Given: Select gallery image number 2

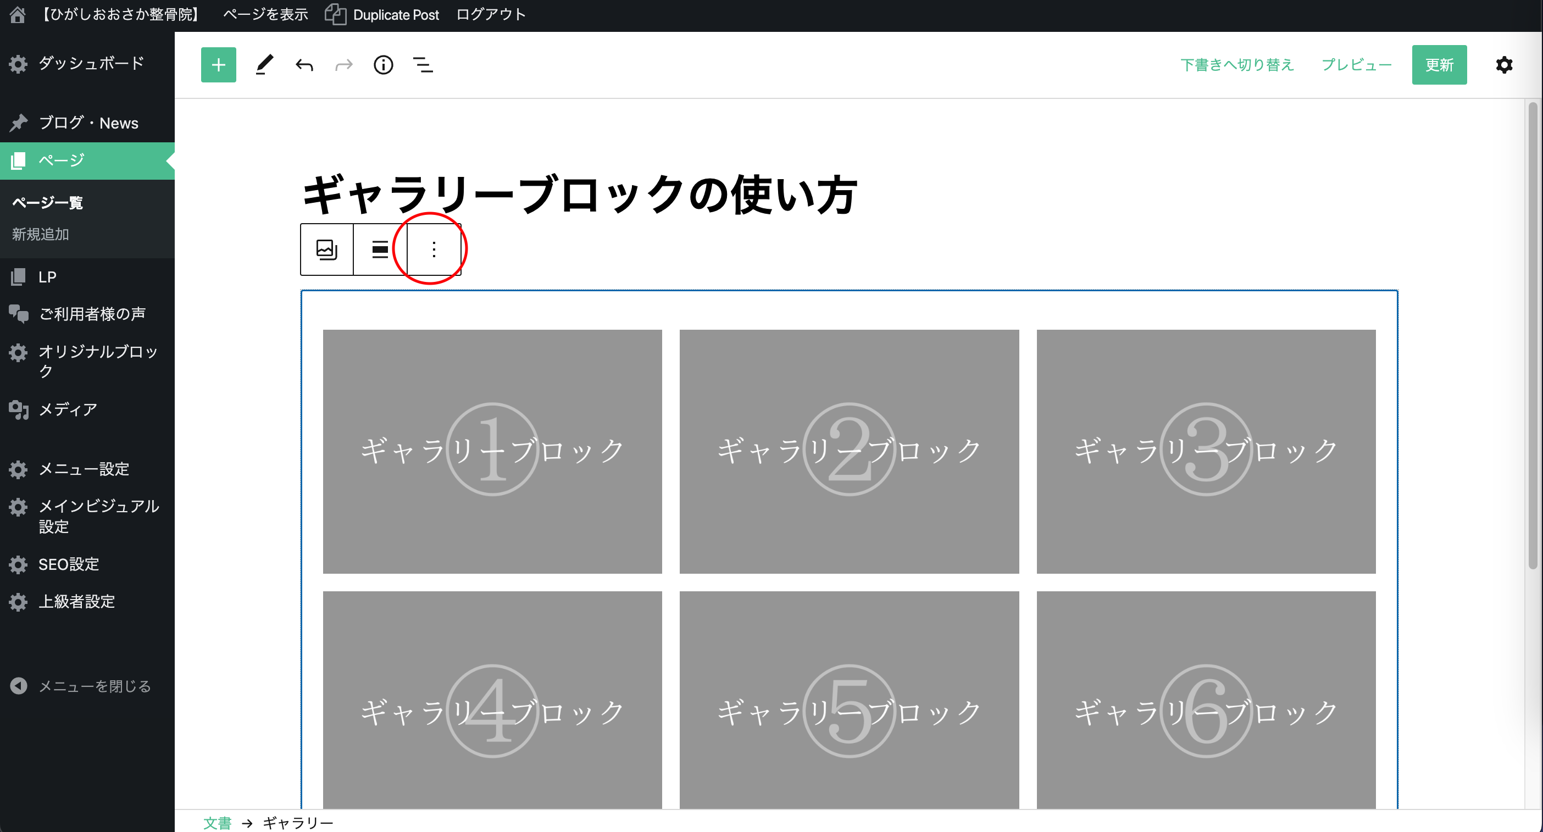Looking at the screenshot, I should coord(849,451).
